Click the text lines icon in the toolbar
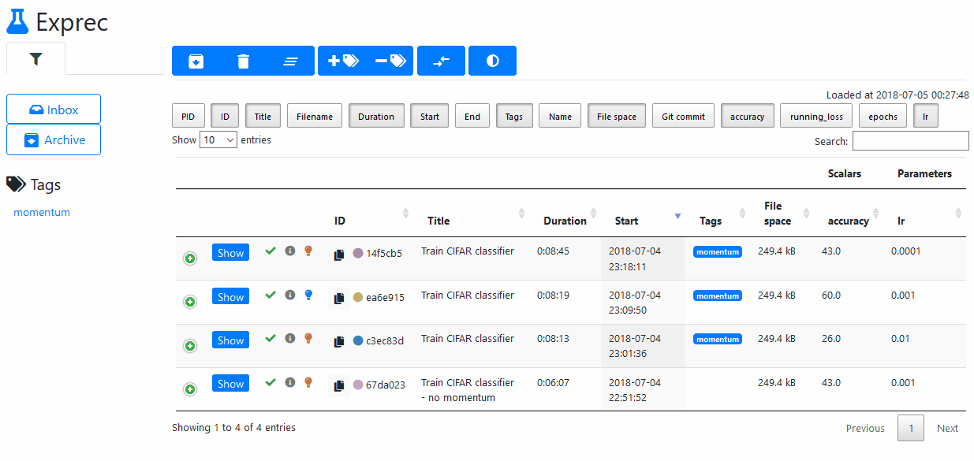This screenshot has width=974, height=461. (x=291, y=61)
